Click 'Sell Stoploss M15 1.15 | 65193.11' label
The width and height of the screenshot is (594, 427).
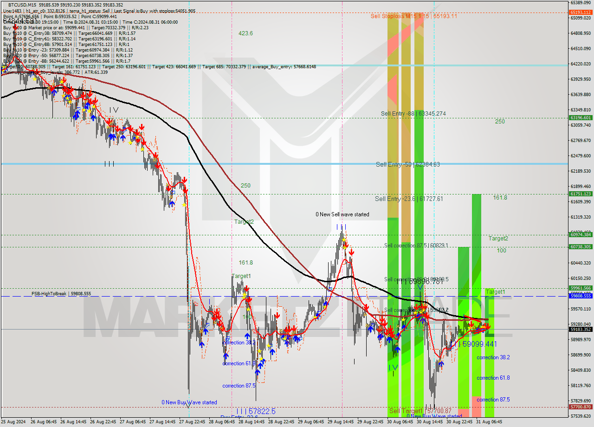[x=413, y=16]
